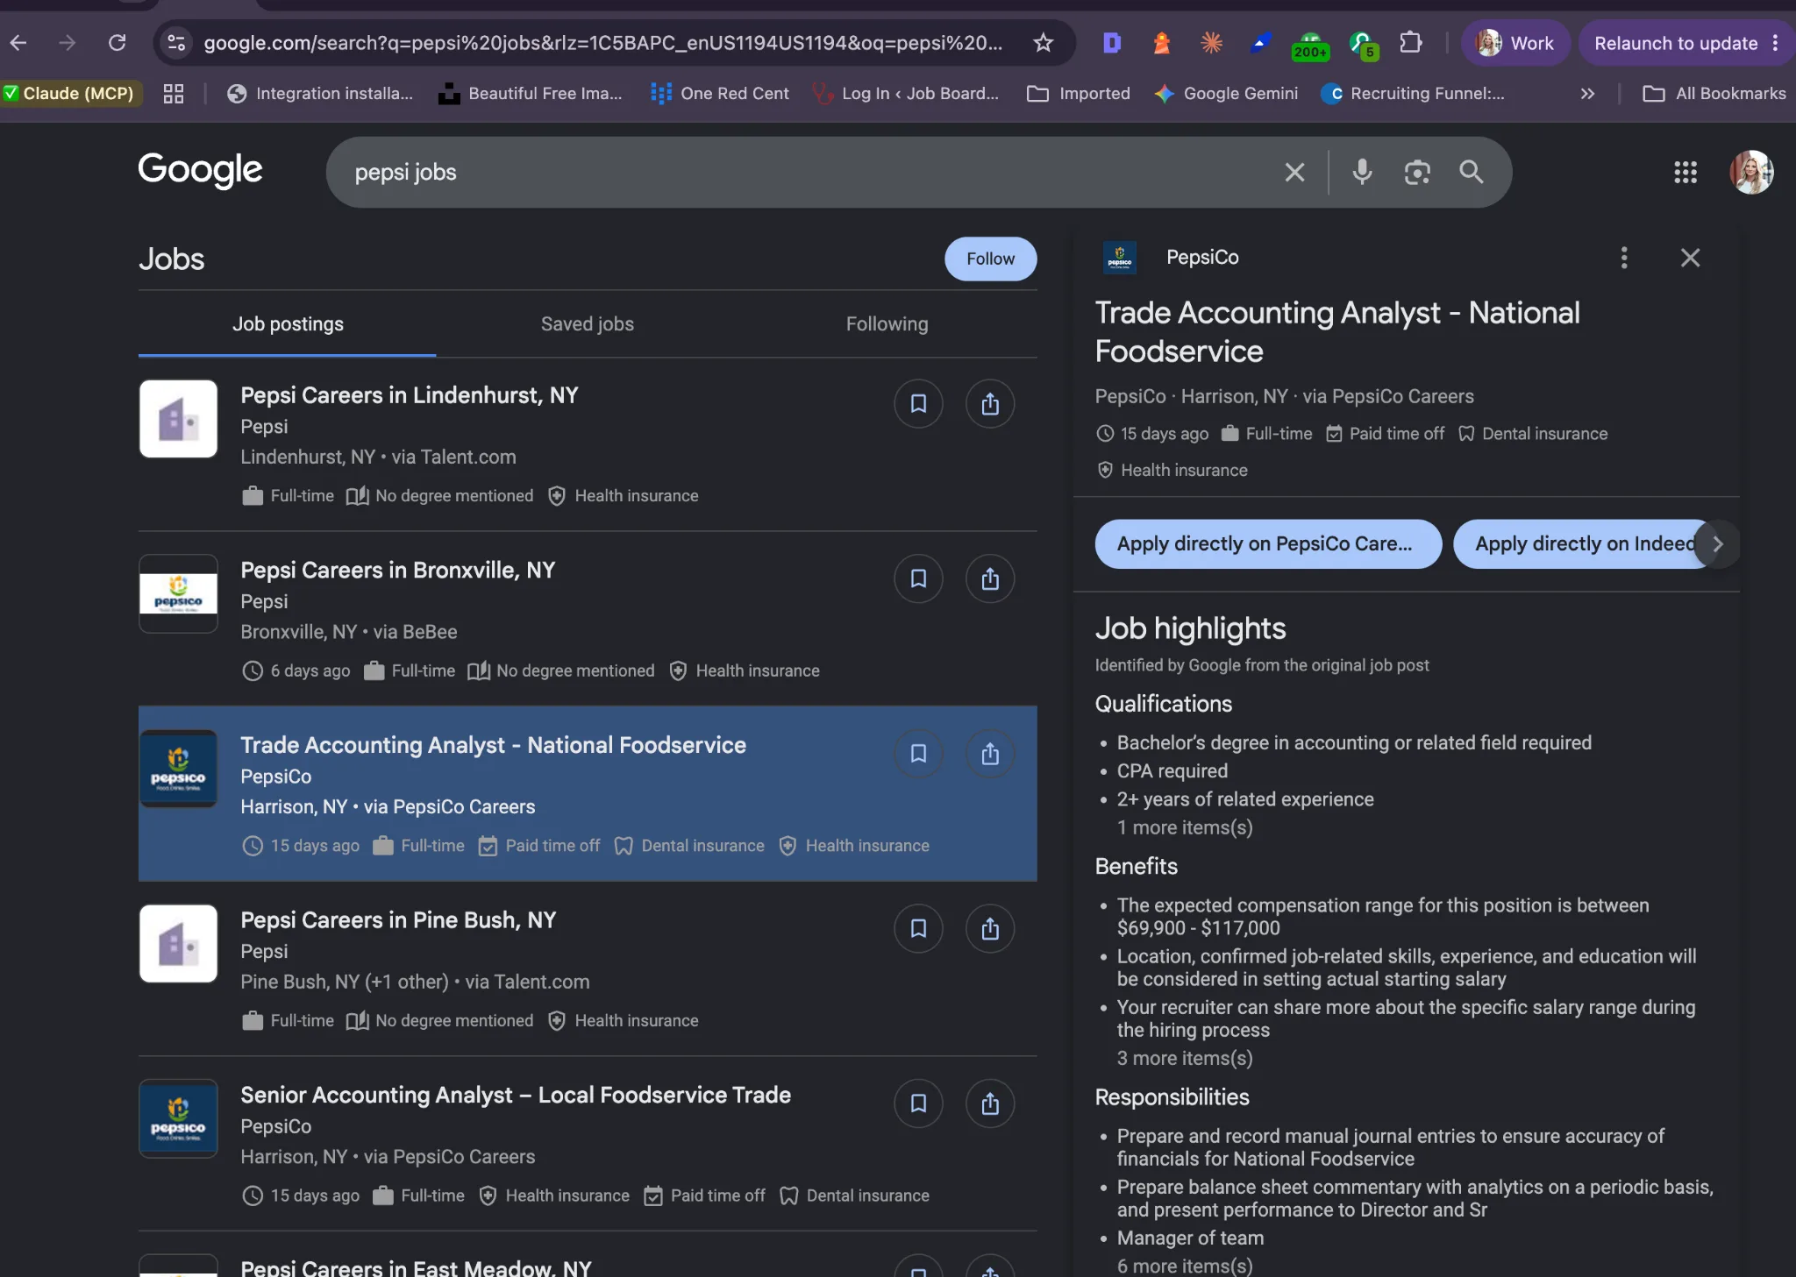Image resolution: width=1796 pixels, height=1277 pixels.
Task: Follow the pepsi jobs search
Action: [990, 259]
